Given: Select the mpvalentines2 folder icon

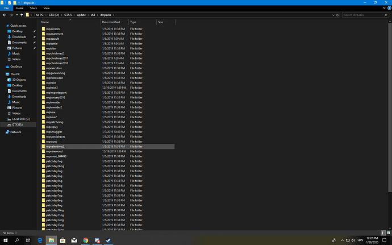Looking at the screenshot, I should point(44,147).
